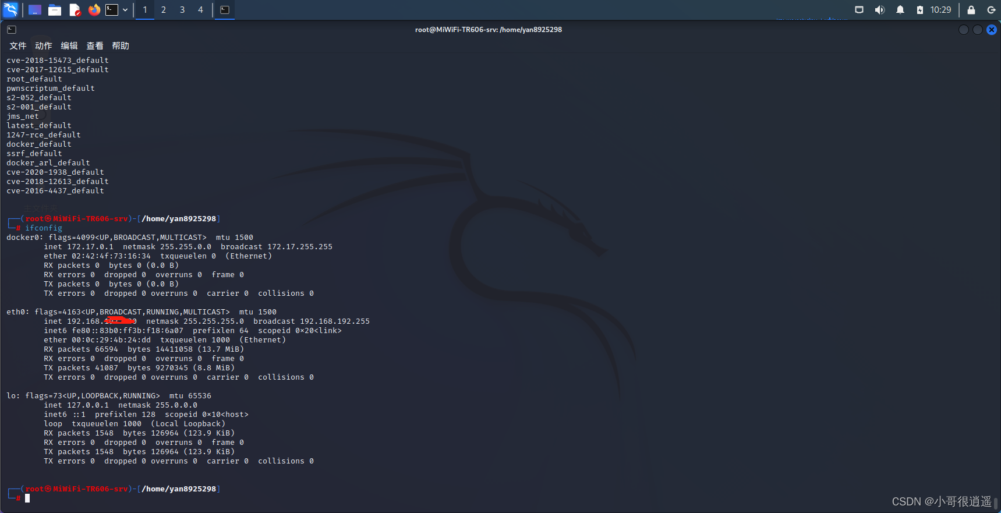
Task: Open the Kali applications menu
Action: 10,9
